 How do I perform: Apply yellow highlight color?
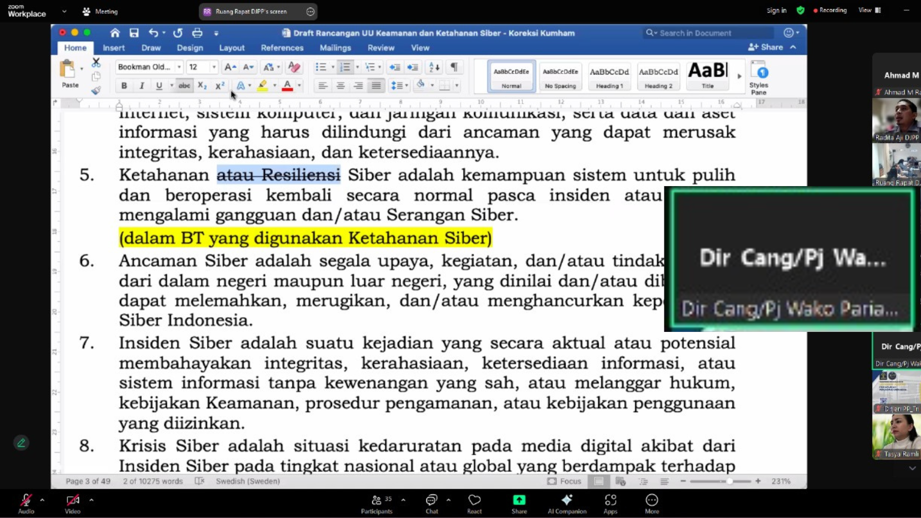(262, 86)
